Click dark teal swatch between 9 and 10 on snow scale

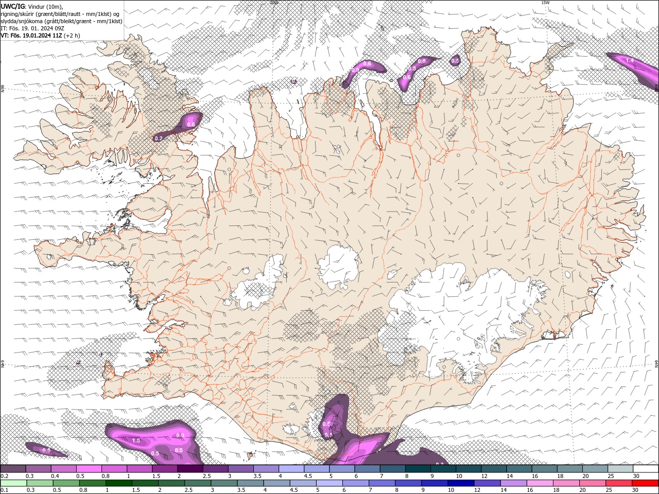(443, 469)
